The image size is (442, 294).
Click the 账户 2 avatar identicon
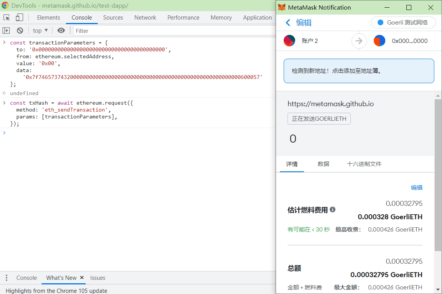coord(289,41)
